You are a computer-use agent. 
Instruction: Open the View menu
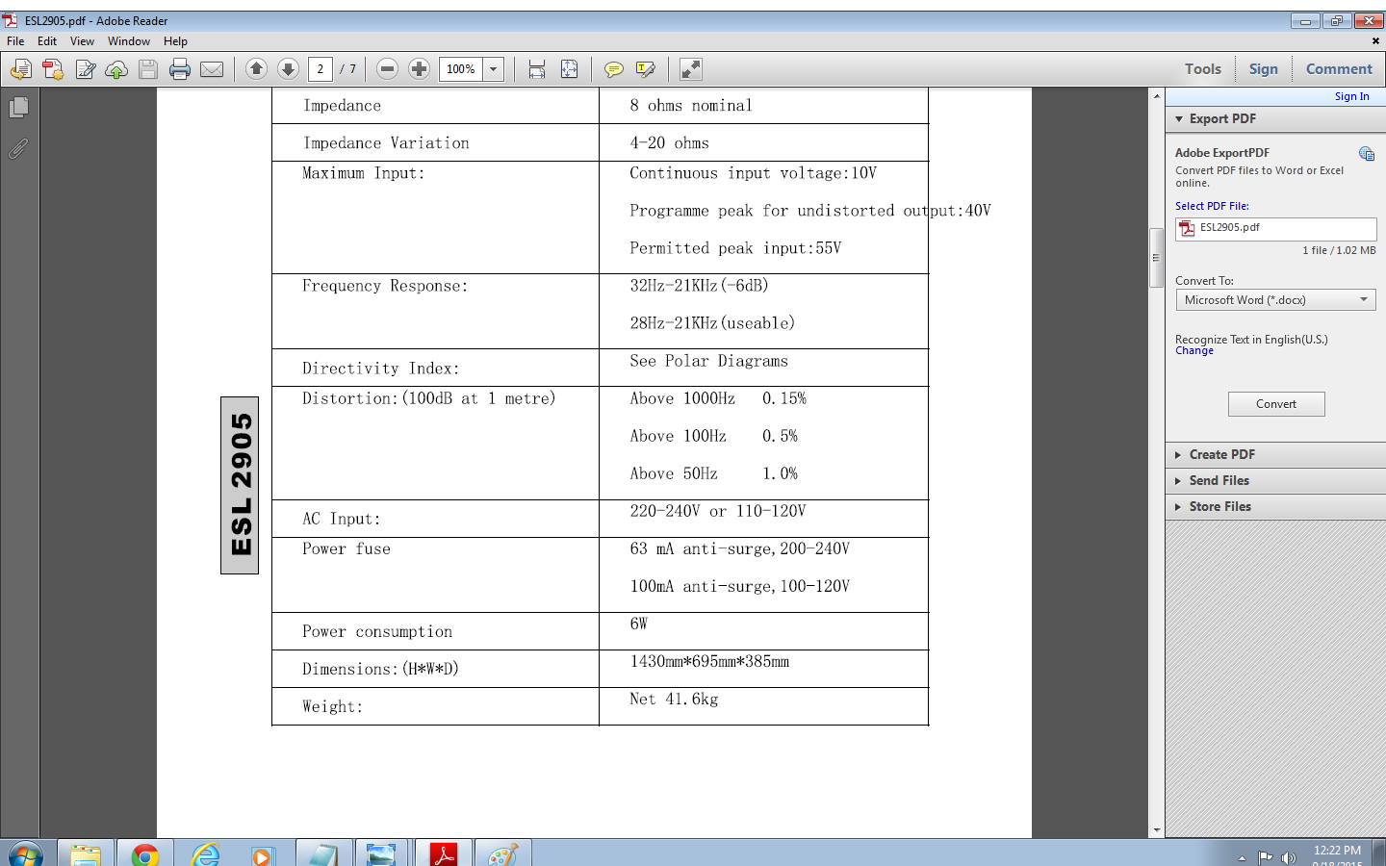(82, 41)
